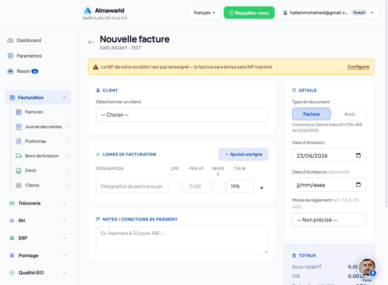Click info icon next to Journal des ventes
The width and height of the screenshot is (388, 285).
click(67, 127)
